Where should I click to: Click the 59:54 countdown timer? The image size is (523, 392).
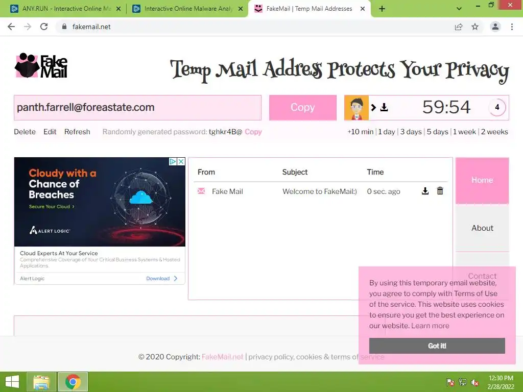[446, 107]
